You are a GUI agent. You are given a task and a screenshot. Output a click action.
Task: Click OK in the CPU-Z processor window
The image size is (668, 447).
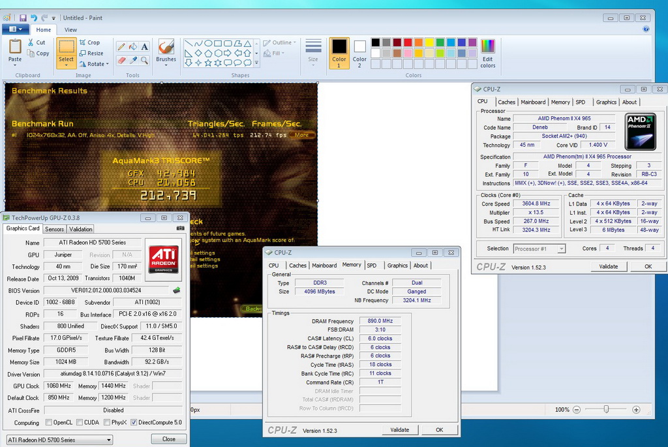tap(648, 266)
